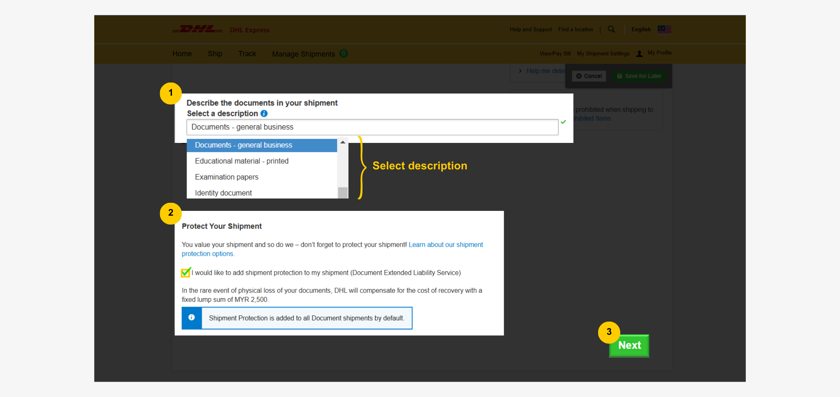
Task: Click the blue info icon in Shipment Protection notice
Action: (x=191, y=318)
